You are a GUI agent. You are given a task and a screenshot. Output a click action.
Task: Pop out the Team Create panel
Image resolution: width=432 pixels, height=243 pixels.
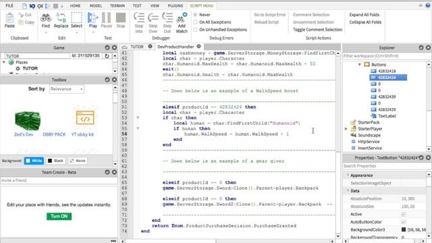tap(107, 172)
